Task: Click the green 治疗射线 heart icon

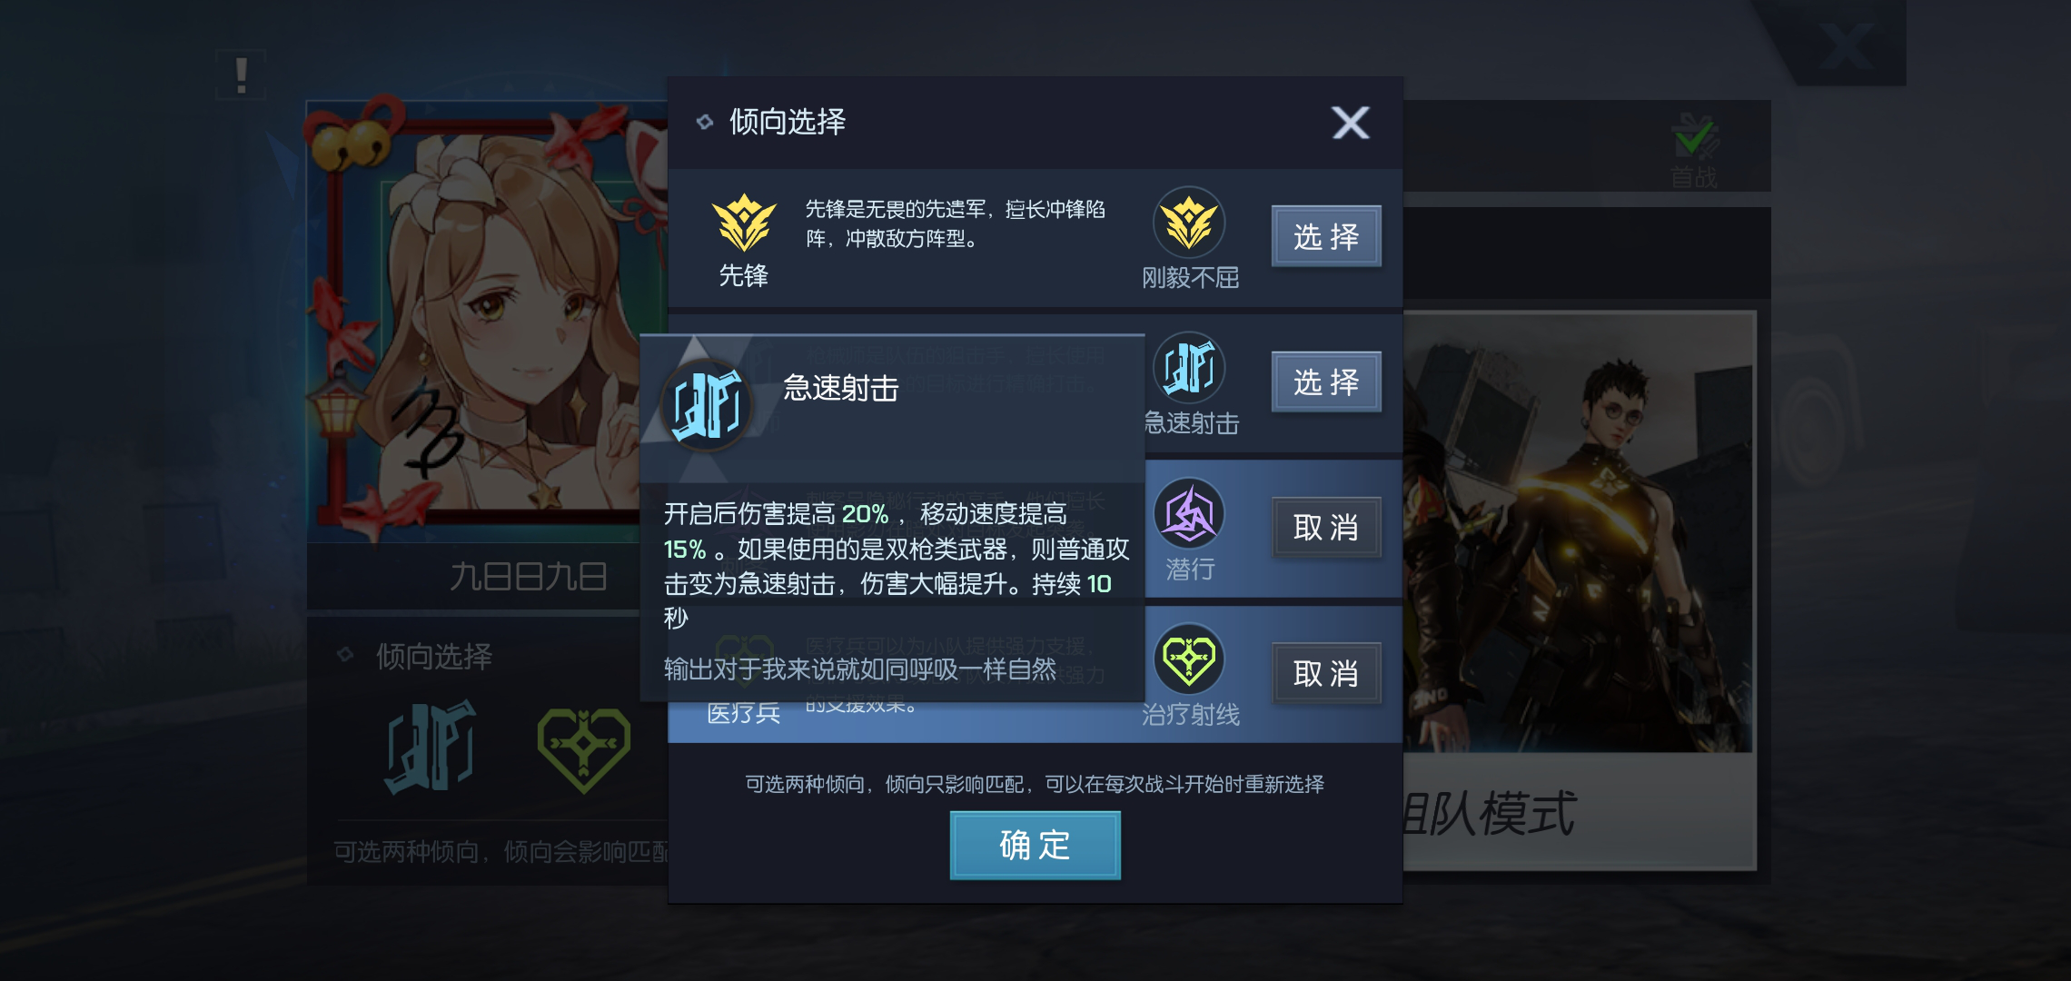Action: pos(1189,659)
